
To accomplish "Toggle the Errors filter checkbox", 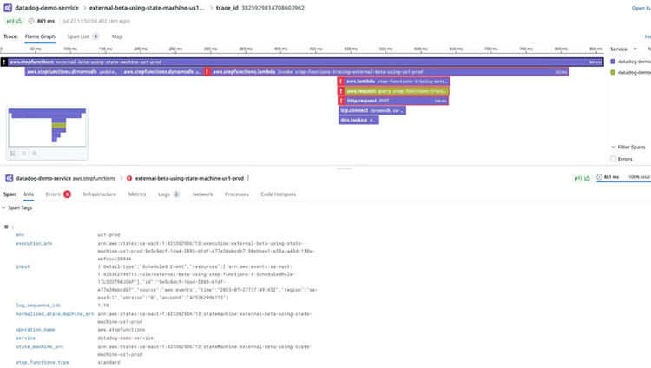I will pos(613,159).
